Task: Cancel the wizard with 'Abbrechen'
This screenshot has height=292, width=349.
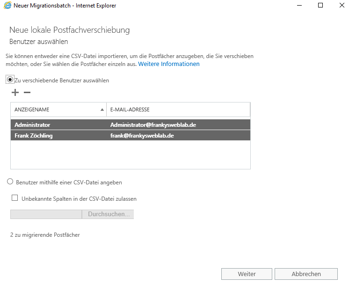Action: [306, 274]
